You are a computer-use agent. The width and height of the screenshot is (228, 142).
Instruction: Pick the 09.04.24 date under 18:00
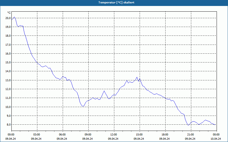(164, 139)
